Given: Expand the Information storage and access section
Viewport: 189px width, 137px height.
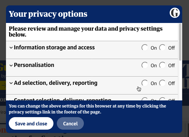Looking at the screenshot, I should point(11,48).
